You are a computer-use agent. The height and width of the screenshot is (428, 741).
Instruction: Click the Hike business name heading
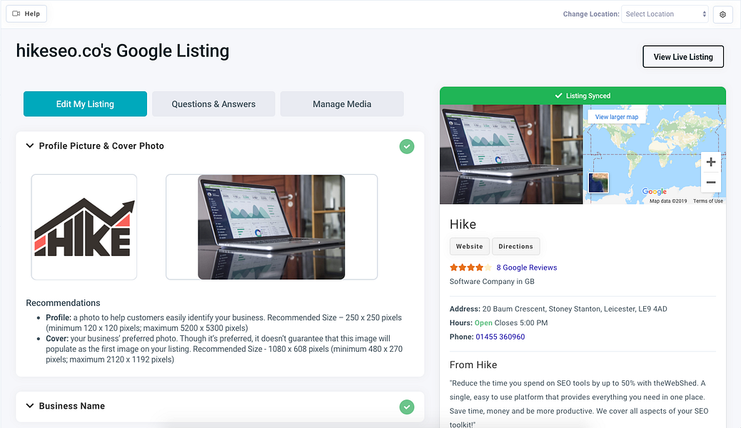click(x=463, y=225)
